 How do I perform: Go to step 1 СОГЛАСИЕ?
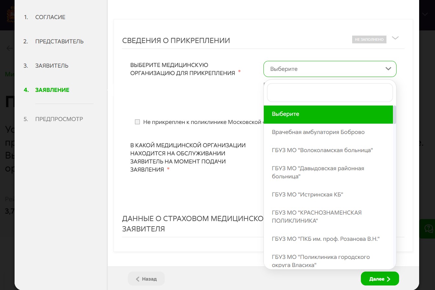coord(50,17)
